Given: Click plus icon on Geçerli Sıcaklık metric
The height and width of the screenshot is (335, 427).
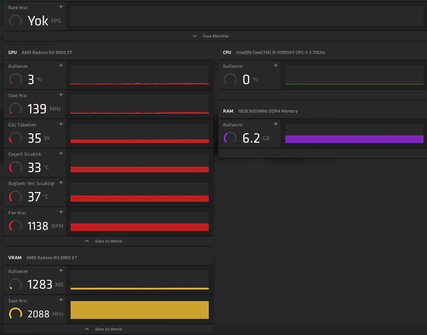Looking at the screenshot, I should pyautogui.click(x=61, y=153).
